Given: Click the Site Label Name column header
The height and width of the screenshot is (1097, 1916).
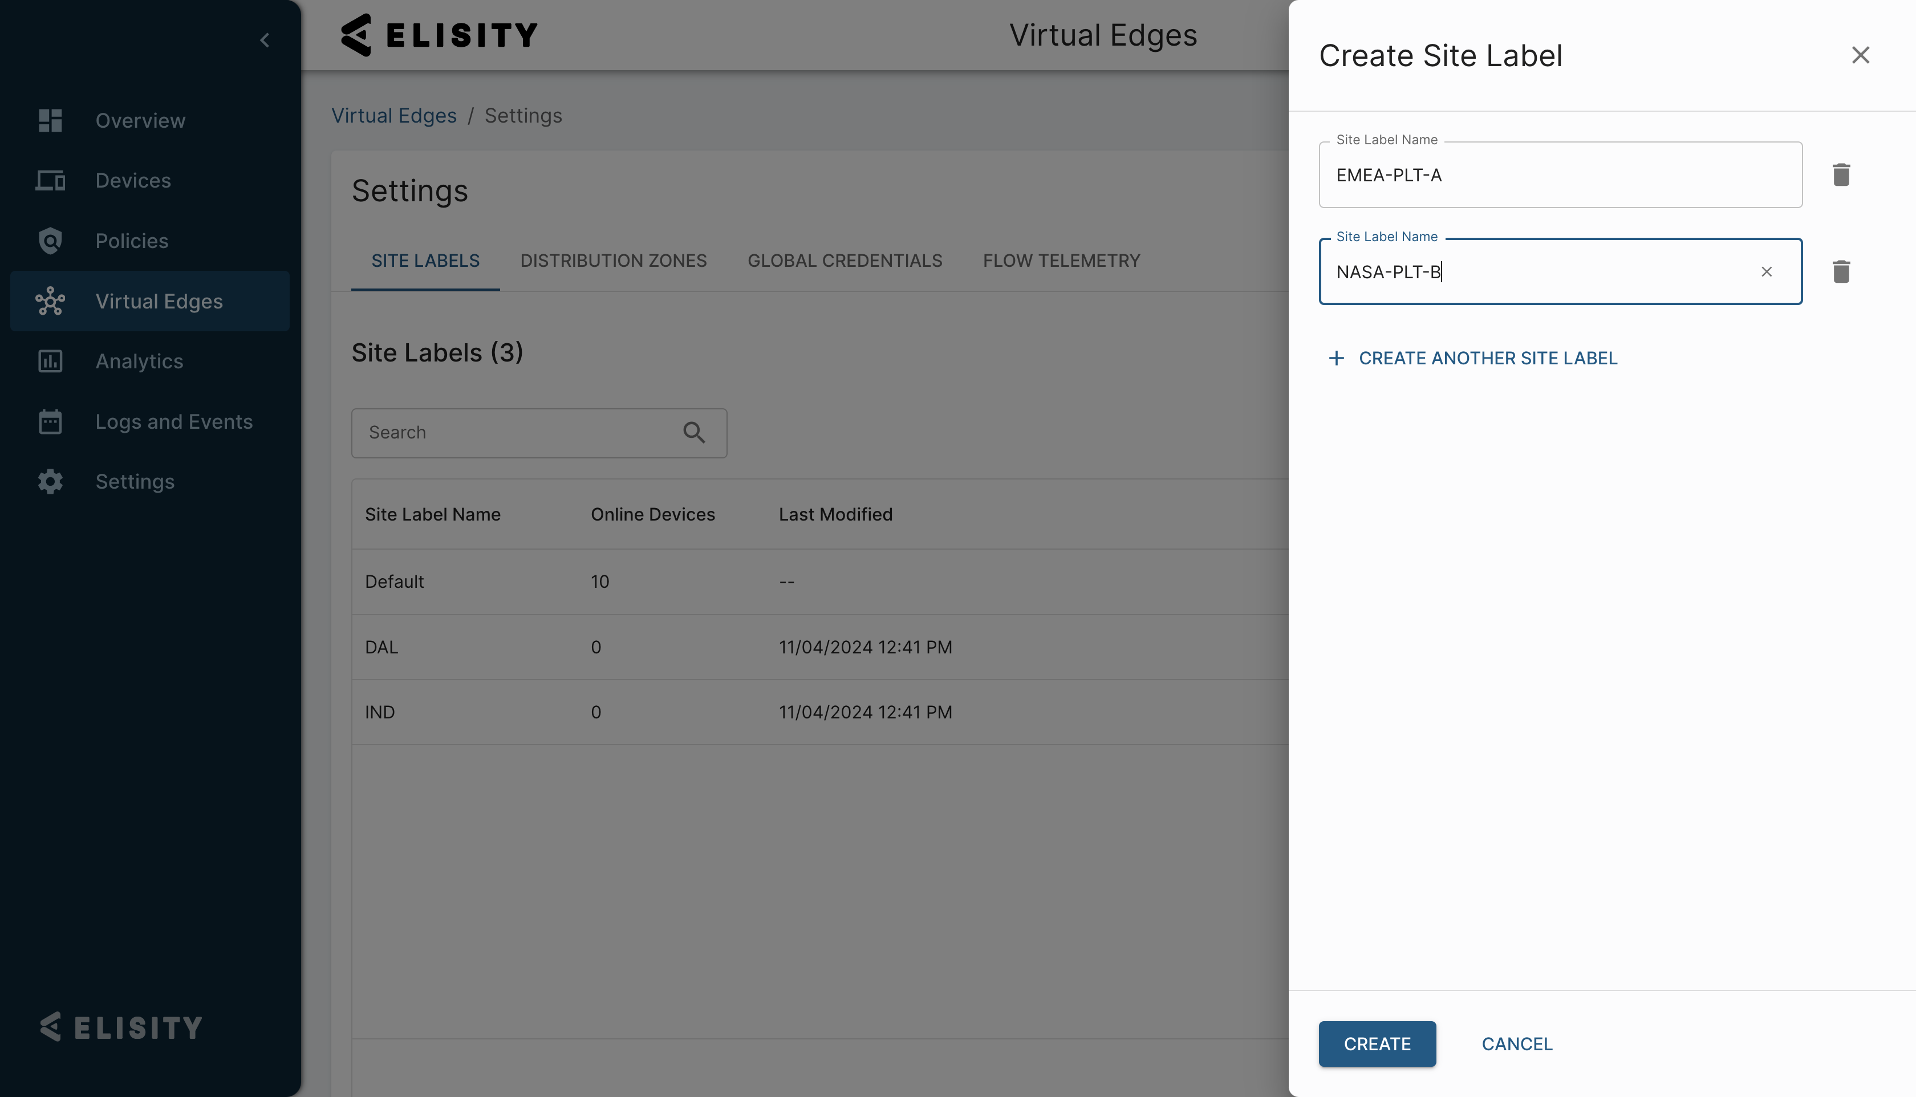Looking at the screenshot, I should [432, 514].
